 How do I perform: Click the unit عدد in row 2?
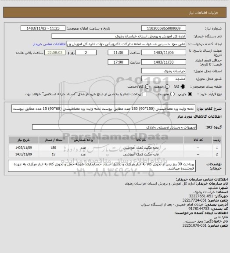click(83, 155)
